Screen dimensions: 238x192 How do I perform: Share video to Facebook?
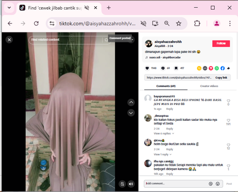[x=223, y=68]
